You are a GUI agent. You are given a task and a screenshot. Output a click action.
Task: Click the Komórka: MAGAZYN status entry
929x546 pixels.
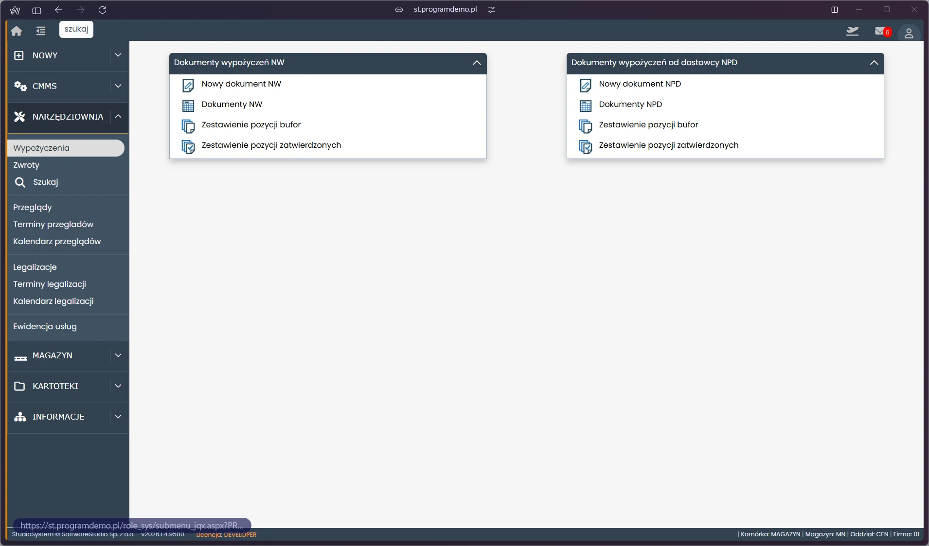coord(770,534)
